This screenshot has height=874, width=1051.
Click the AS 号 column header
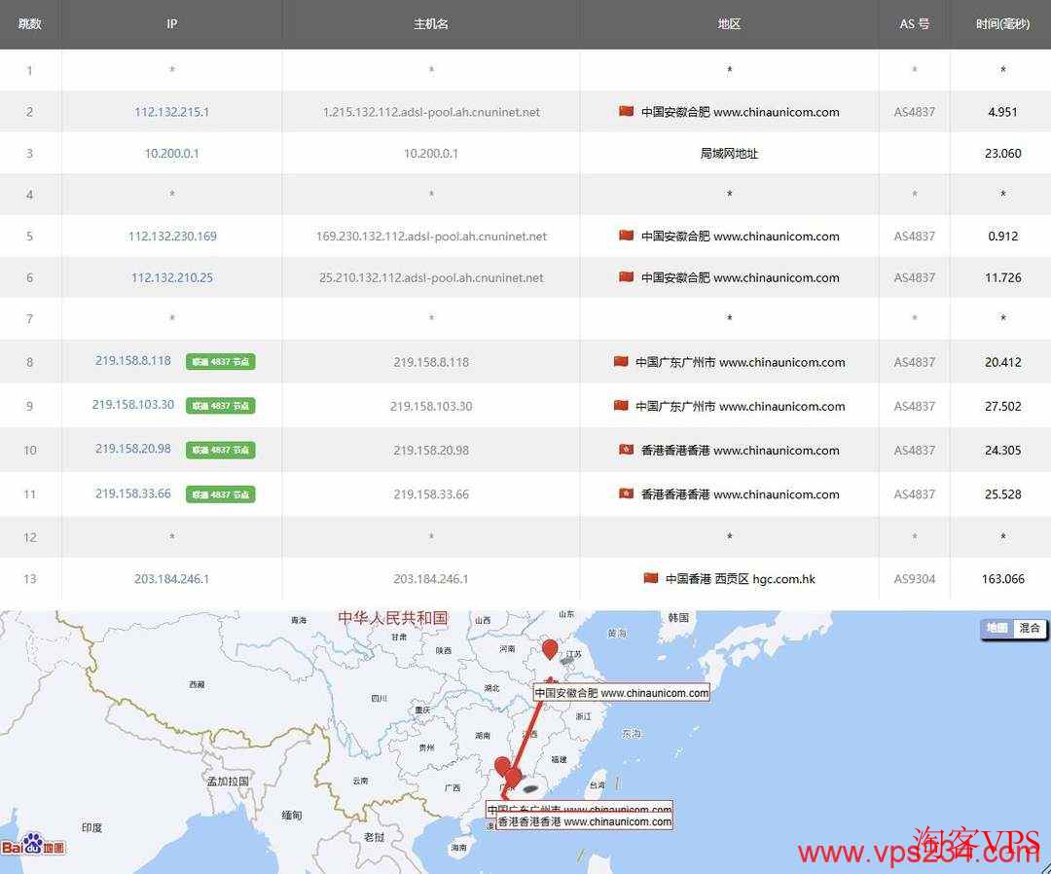tap(914, 24)
